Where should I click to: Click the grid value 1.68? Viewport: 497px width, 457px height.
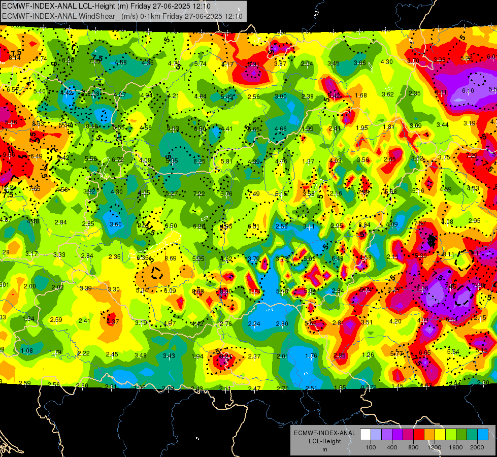[361, 95]
